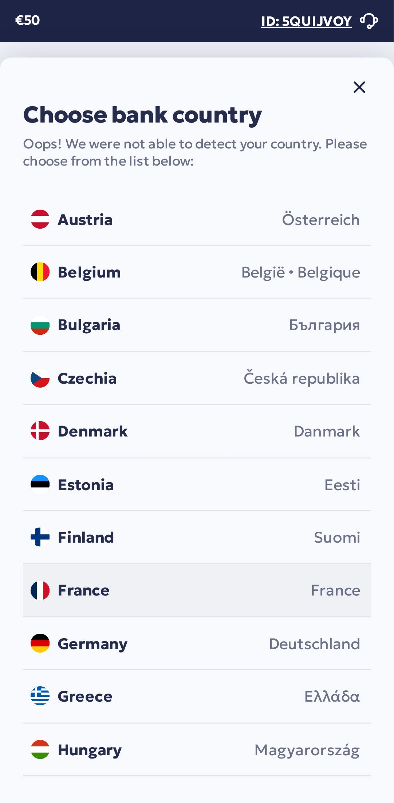Click the Deutschland native name
Screen dimensions: 394x803
pyautogui.click(x=314, y=644)
